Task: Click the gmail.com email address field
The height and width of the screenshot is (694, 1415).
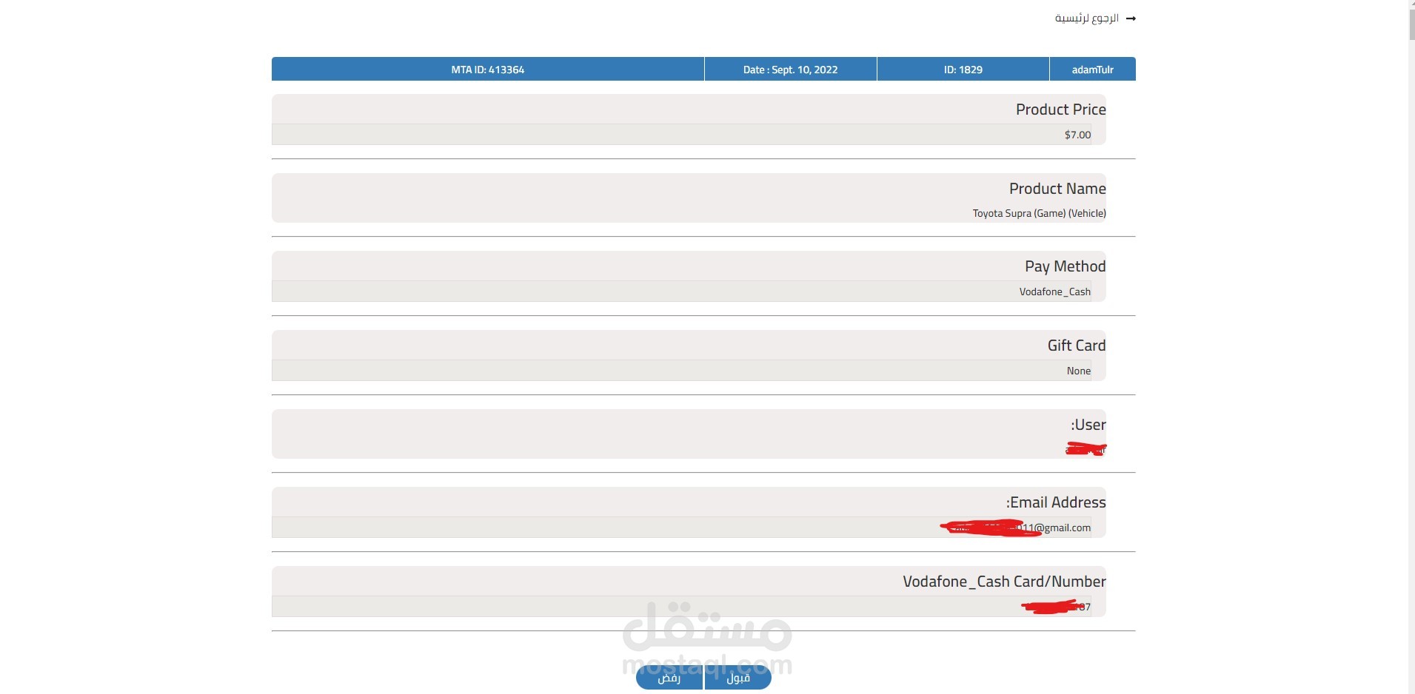Action: (x=681, y=527)
